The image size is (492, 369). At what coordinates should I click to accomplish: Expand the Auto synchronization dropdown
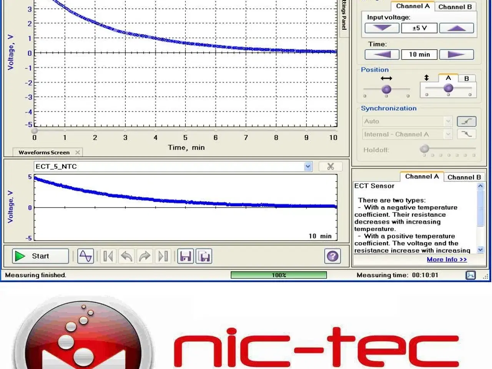click(448, 121)
